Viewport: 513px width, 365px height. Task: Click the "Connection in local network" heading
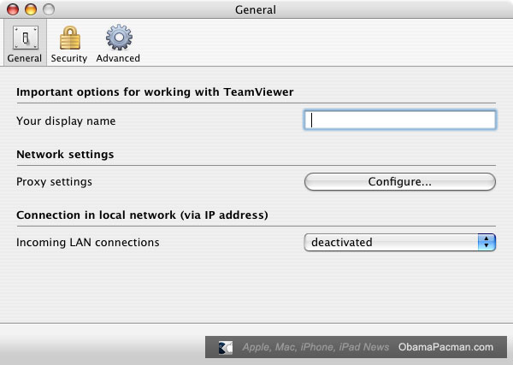tap(142, 215)
